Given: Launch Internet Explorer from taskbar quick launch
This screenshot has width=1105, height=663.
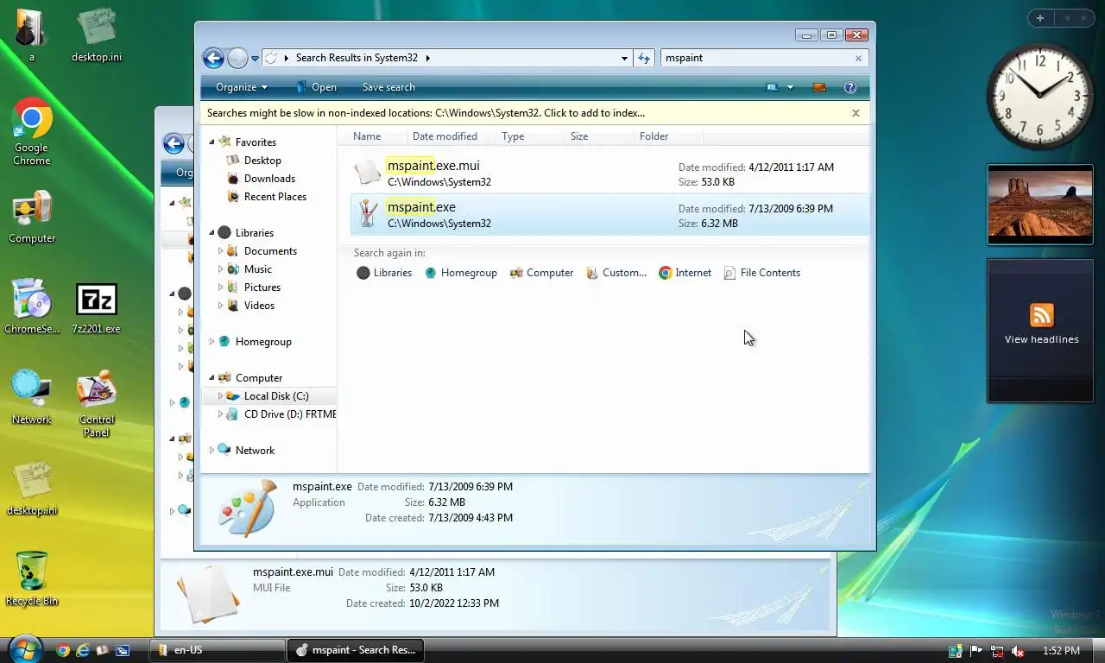Looking at the screenshot, I should click(83, 650).
